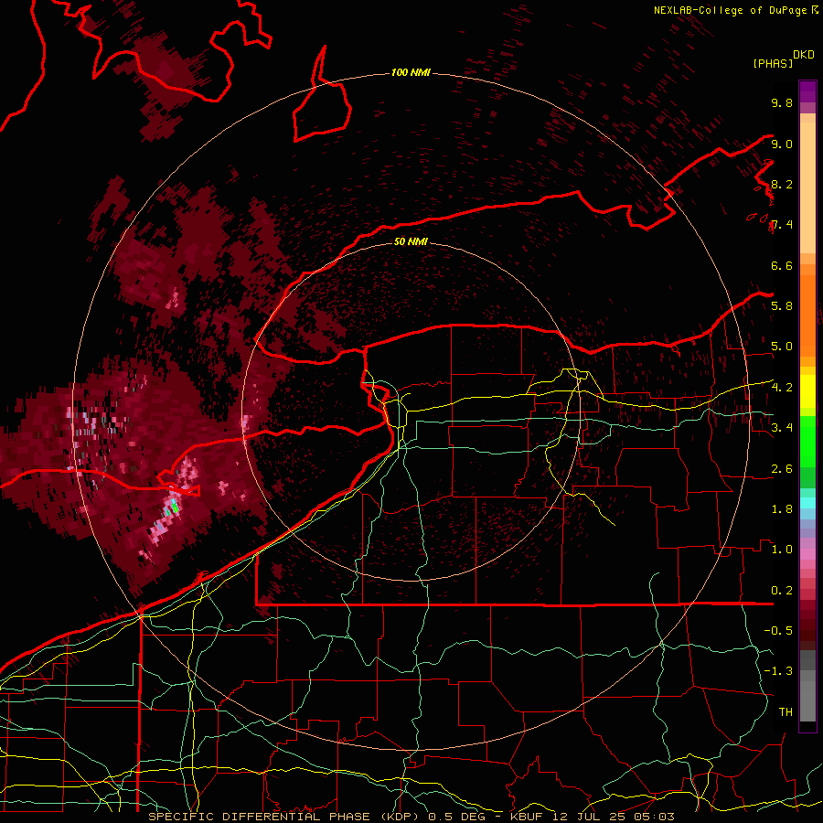Select the purple band atop the color scale
This screenshot has width=823, height=823.
pos(807,91)
